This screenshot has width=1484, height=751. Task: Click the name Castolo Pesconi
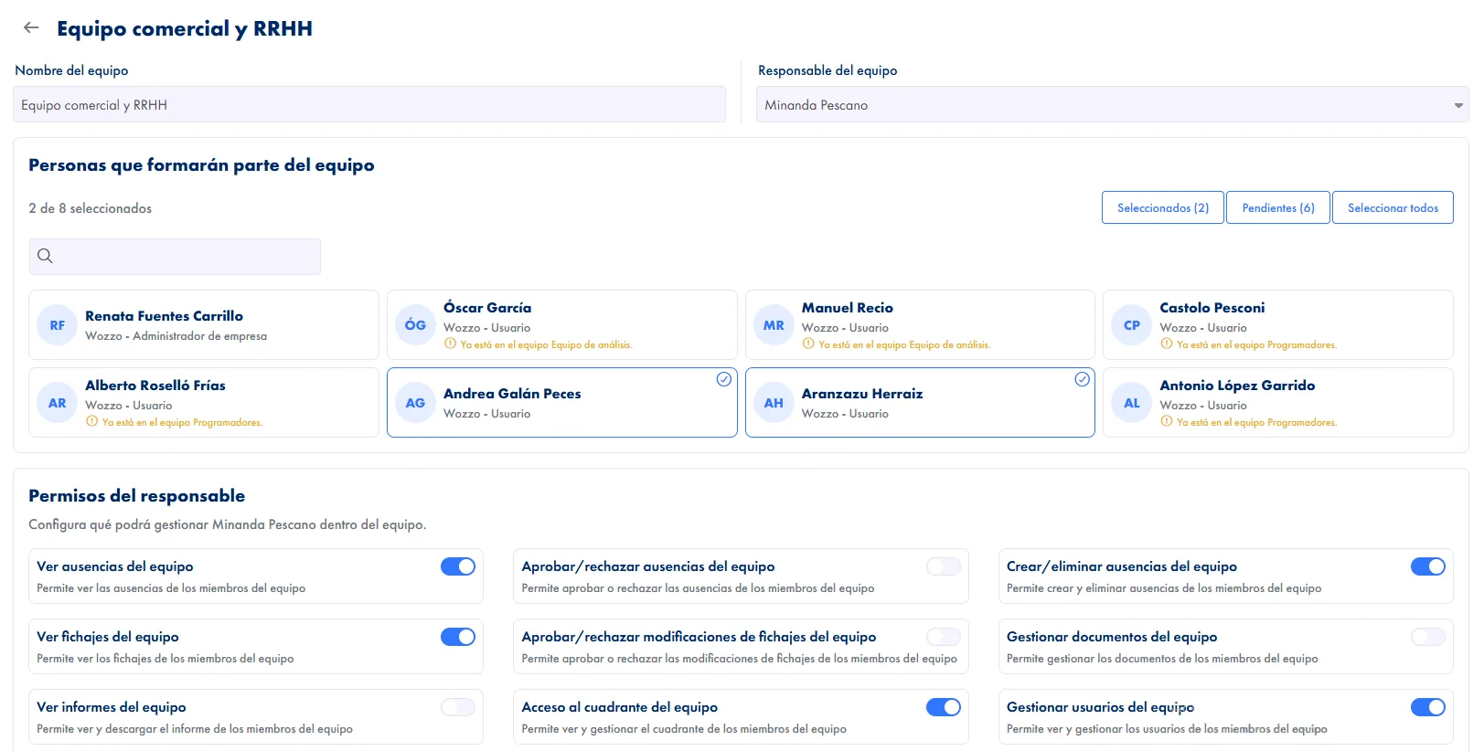[1212, 308]
